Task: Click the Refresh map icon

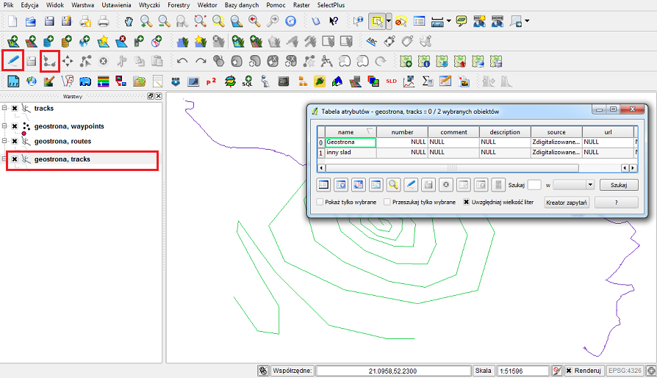Action: point(290,21)
